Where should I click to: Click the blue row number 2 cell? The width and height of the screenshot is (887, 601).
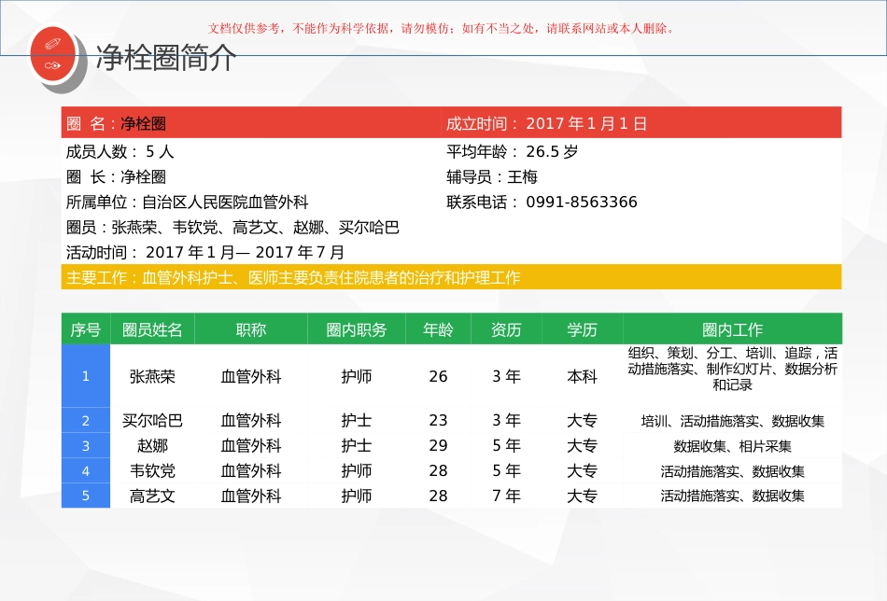(85, 420)
